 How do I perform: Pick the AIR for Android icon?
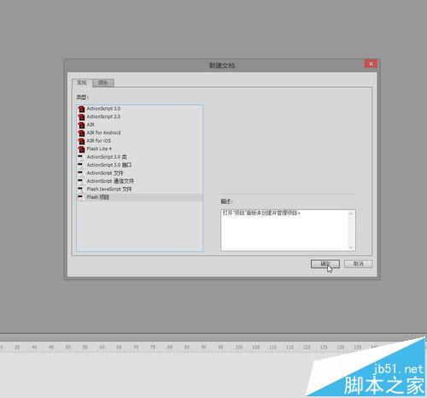coord(81,133)
